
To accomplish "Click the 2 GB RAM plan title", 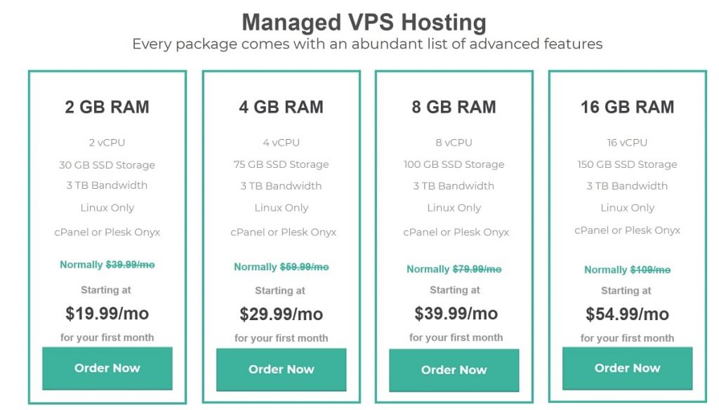I will pyautogui.click(x=107, y=107).
